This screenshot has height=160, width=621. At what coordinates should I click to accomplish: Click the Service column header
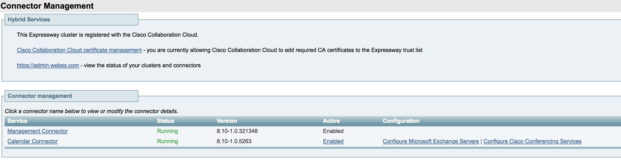(x=17, y=121)
